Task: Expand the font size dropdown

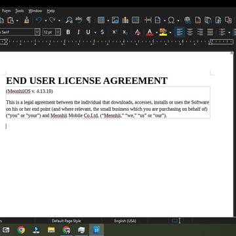Action: tap(58, 32)
